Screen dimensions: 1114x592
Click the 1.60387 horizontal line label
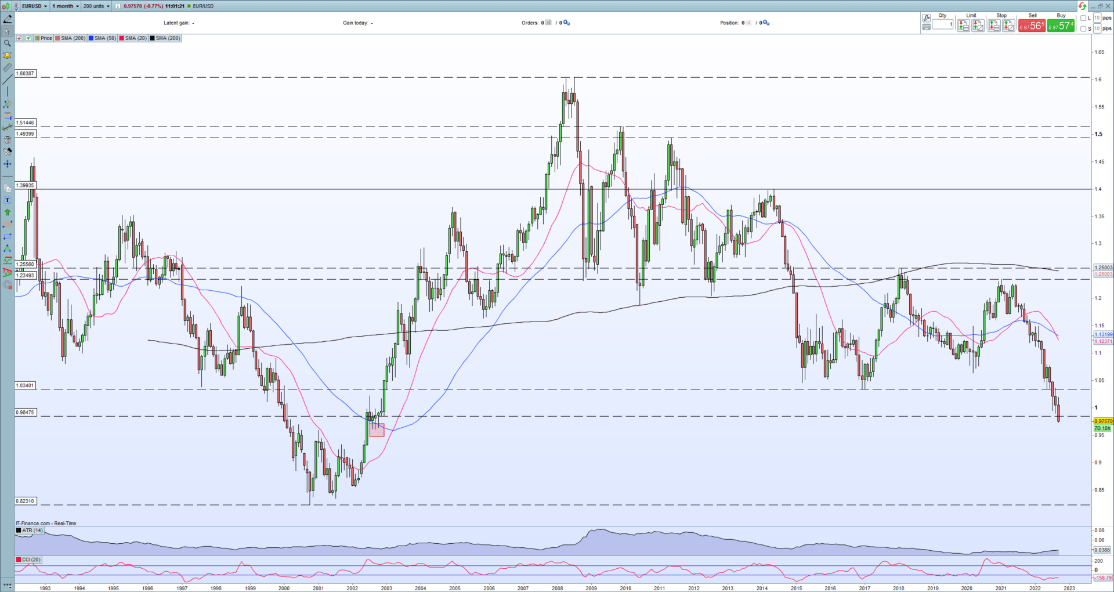[x=26, y=74]
